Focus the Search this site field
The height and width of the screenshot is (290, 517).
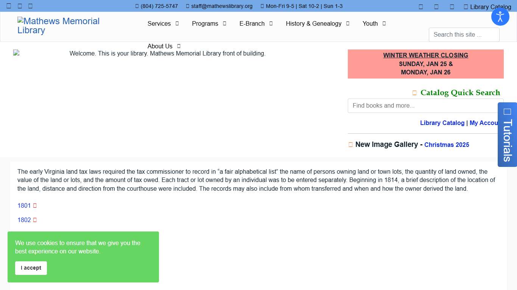[x=464, y=35]
